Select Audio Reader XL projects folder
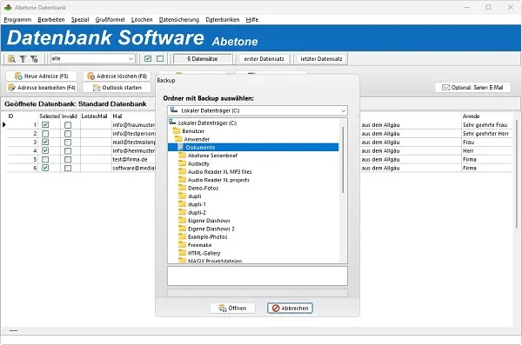522x345 pixels. [x=218, y=180]
